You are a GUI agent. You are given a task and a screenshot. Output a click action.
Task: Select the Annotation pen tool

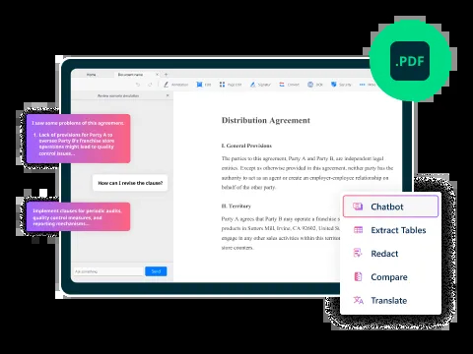(175, 85)
